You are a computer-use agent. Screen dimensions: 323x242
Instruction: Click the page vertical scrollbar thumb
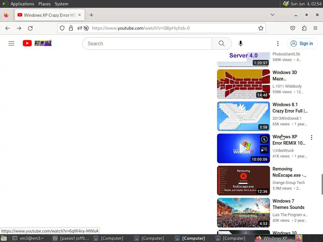point(322,184)
